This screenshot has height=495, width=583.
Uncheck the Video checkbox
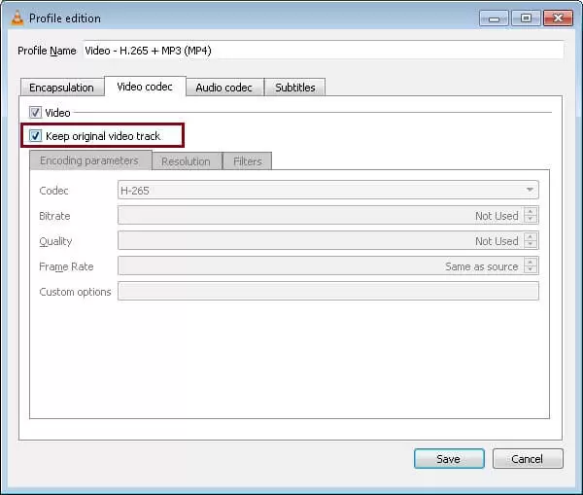pos(35,113)
